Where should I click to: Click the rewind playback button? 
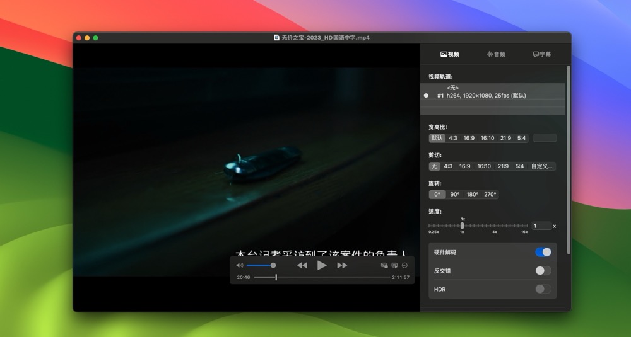click(x=302, y=265)
